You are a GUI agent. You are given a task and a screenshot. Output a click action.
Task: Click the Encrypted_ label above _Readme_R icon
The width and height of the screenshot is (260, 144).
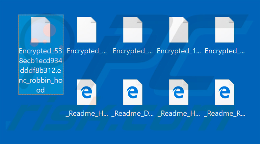225,51
